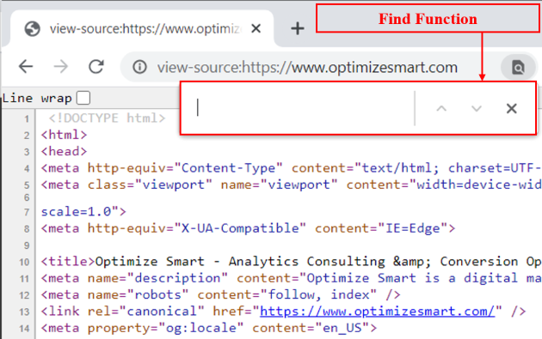The image size is (542, 339).
Task: Click line number 9 in the gutter
Action: click(27, 245)
